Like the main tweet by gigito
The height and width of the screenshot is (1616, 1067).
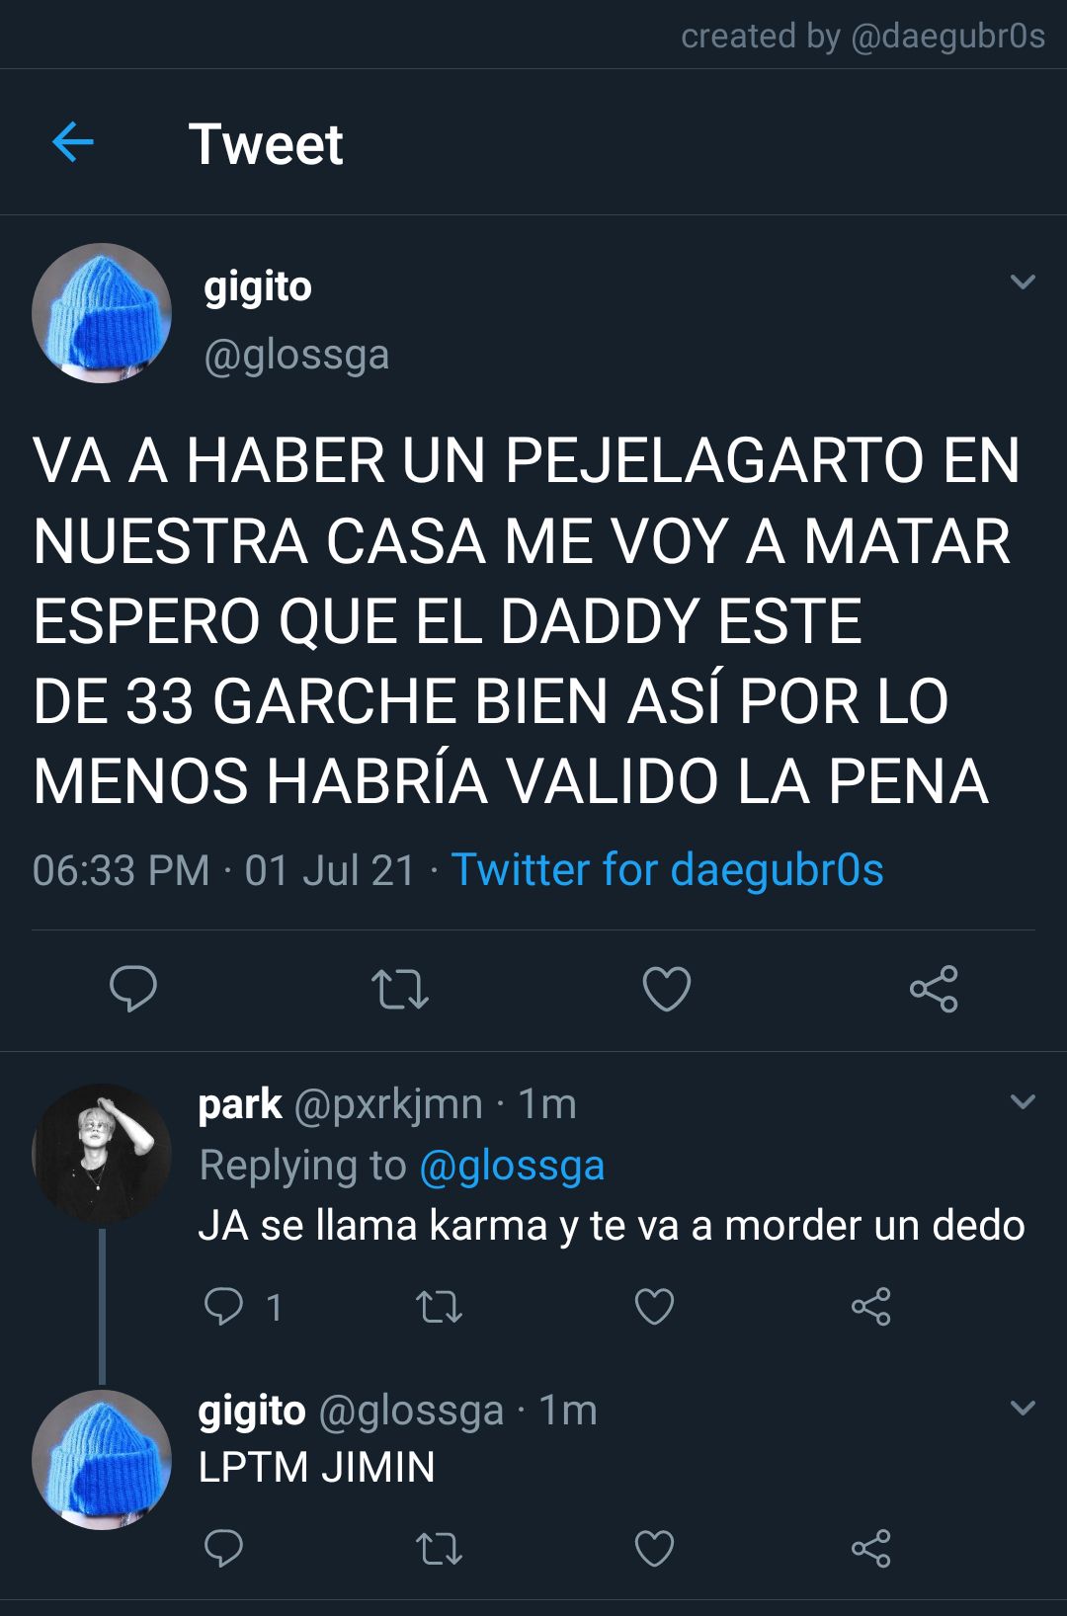point(667,989)
